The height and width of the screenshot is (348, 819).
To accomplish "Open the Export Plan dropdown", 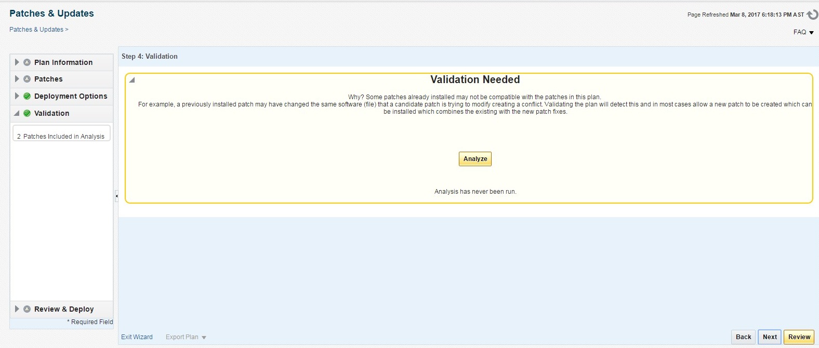I will (186, 337).
